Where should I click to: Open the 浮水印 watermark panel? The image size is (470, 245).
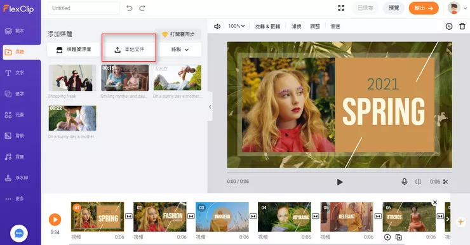[17, 178]
